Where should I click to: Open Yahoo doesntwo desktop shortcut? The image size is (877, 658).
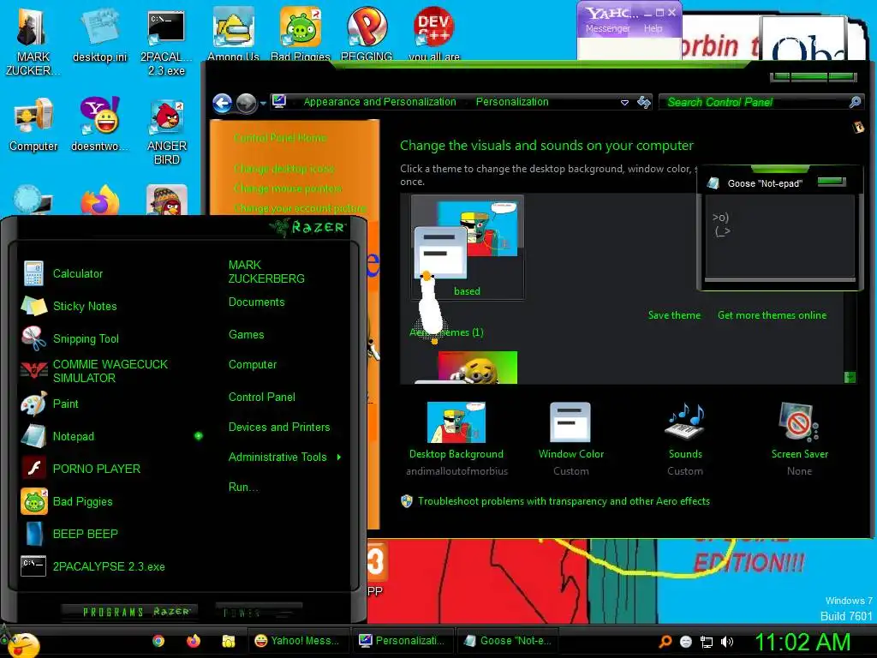[x=99, y=124]
